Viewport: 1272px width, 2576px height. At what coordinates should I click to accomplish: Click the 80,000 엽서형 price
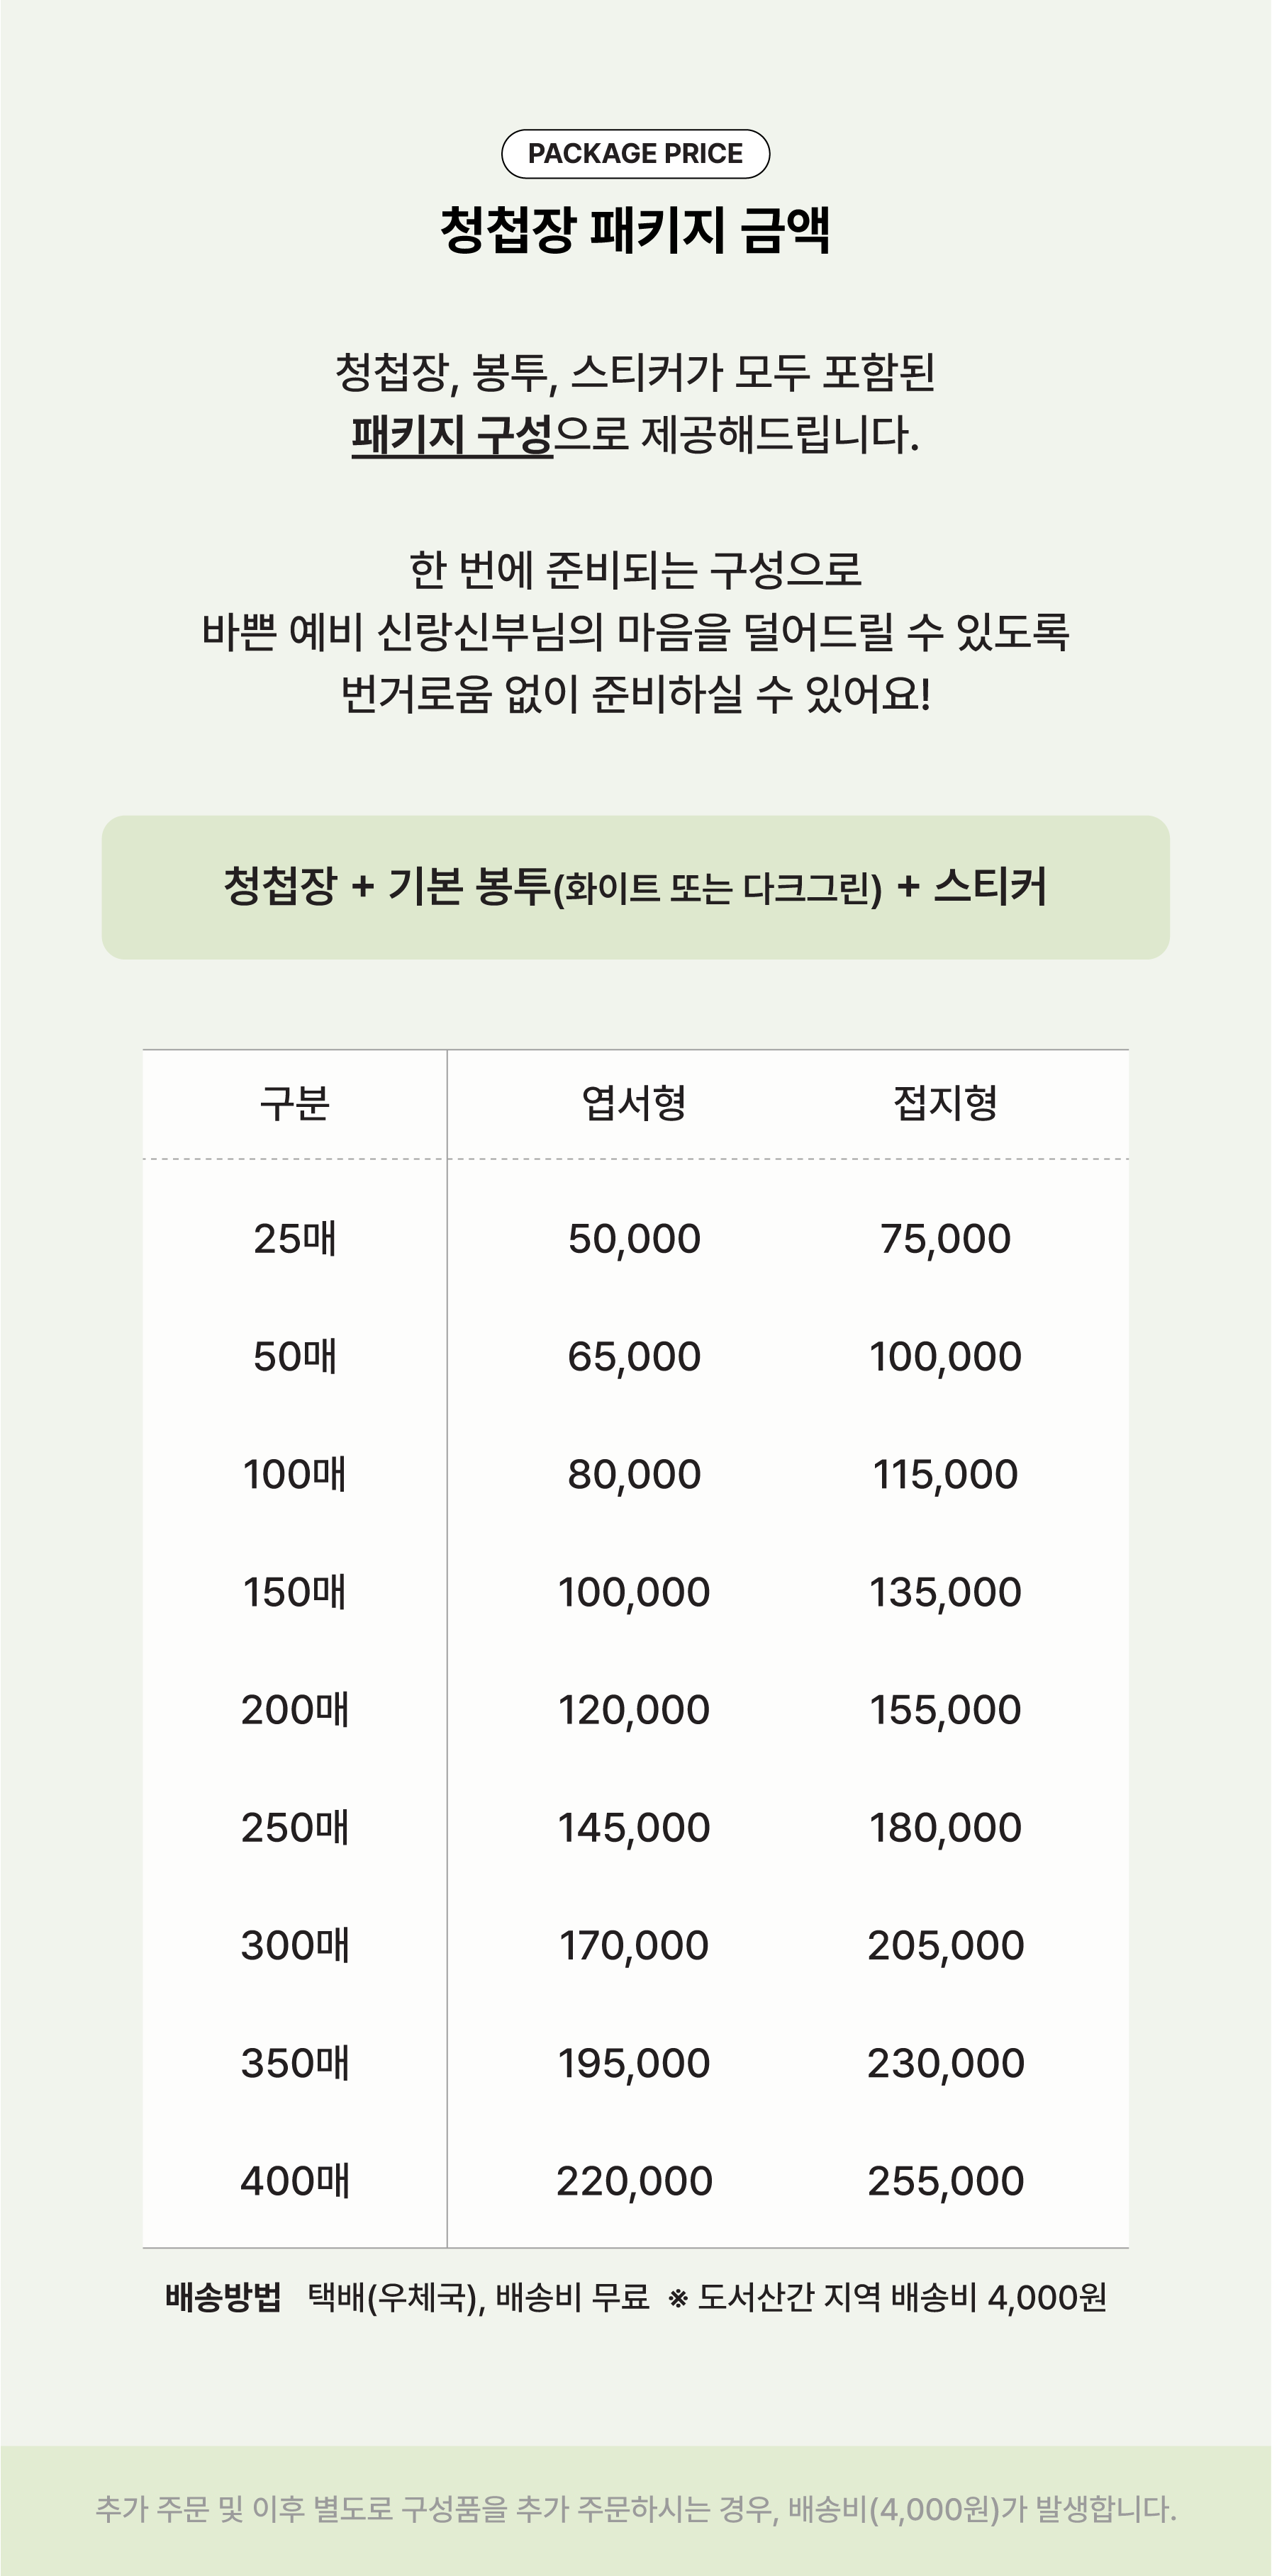(633, 1475)
